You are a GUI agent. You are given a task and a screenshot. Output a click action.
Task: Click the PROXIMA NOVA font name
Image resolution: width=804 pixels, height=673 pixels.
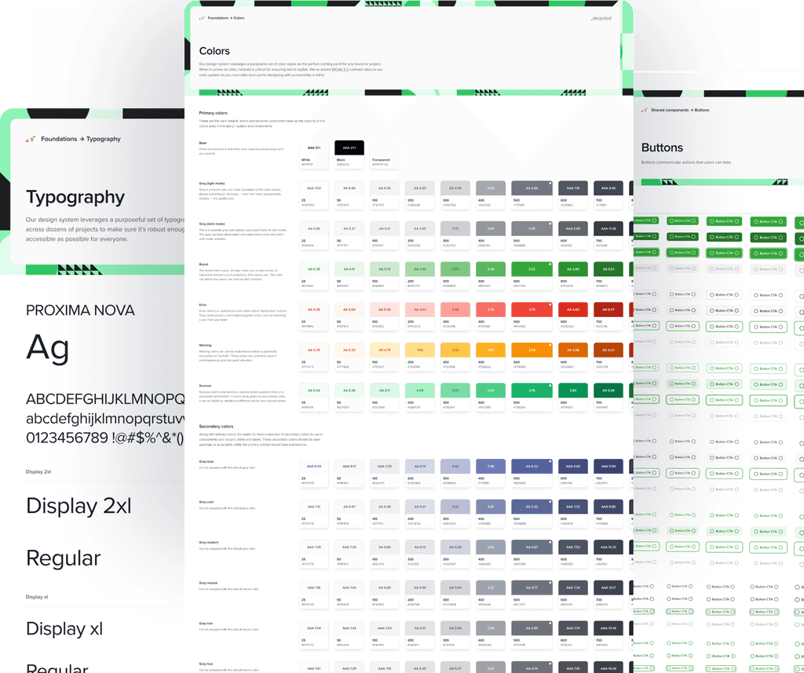click(81, 311)
